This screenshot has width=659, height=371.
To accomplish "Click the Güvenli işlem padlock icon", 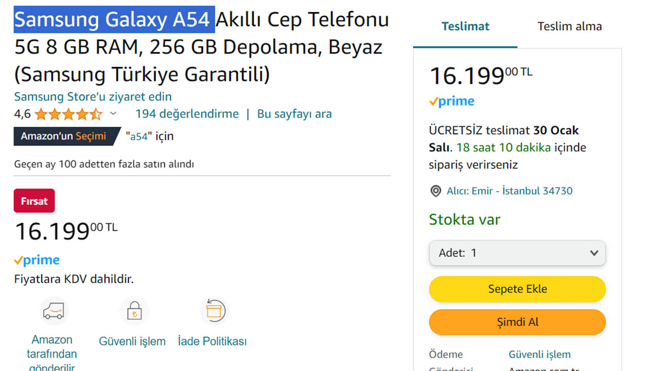I will coord(133,310).
